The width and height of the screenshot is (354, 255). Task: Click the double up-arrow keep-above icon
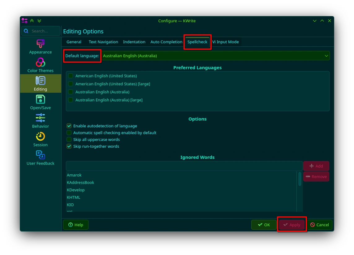32,21
